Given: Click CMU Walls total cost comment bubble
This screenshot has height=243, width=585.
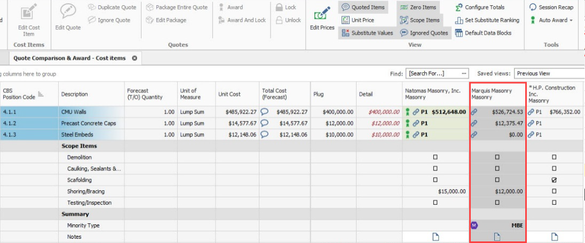Looking at the screenshot, I should [264, 112].
